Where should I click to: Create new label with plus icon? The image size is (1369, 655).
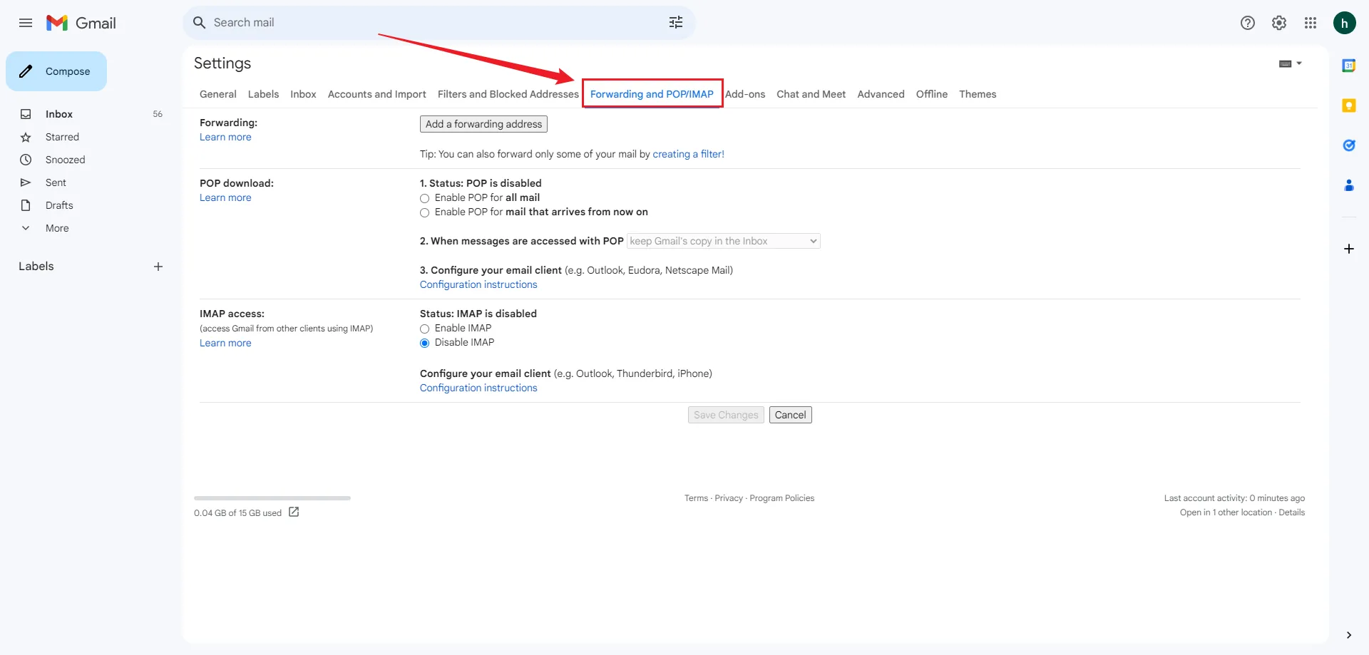coord(158,267)
